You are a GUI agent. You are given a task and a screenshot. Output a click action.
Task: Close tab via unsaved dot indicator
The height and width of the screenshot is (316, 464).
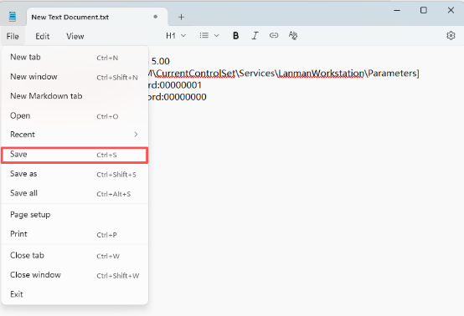[155, 17]
